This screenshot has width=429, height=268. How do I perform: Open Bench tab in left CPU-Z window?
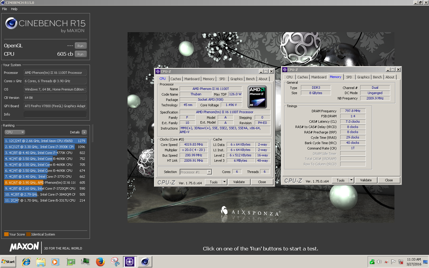[x=251, y=79]
